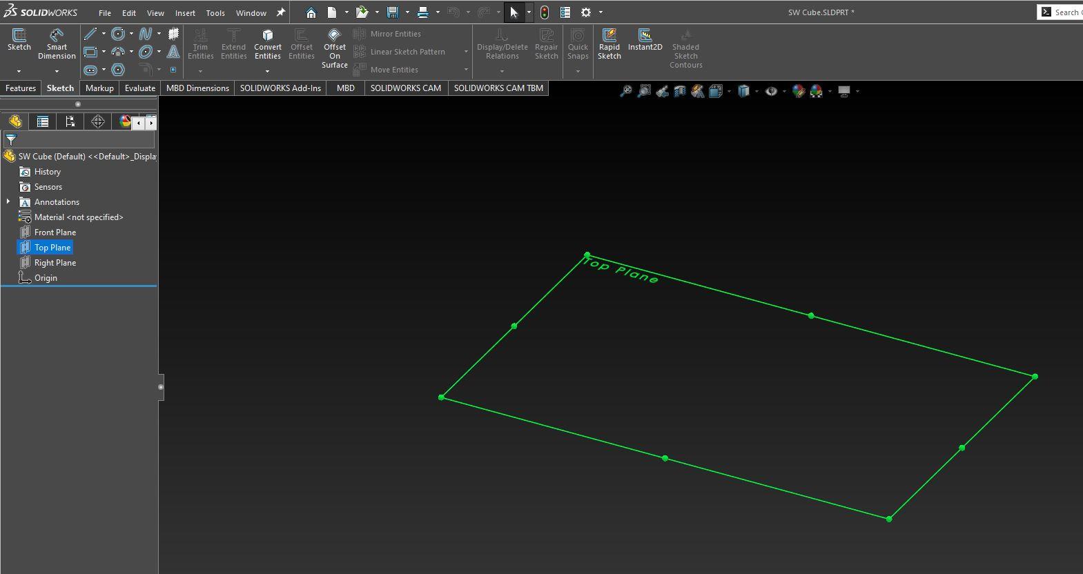Expand the Annotations tree node

click(8, 202)
